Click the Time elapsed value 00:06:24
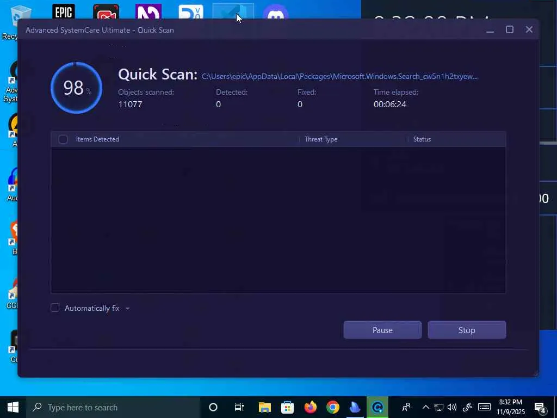The width and height of the screenshot is (557, 418). coord(389,104)
